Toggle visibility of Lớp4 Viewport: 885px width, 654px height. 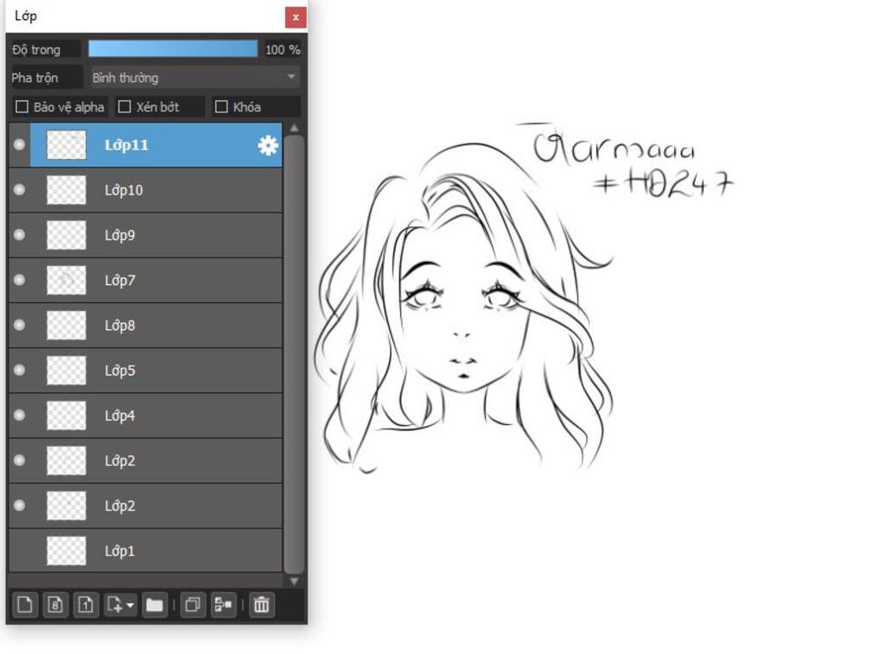[x=19, y=416]
